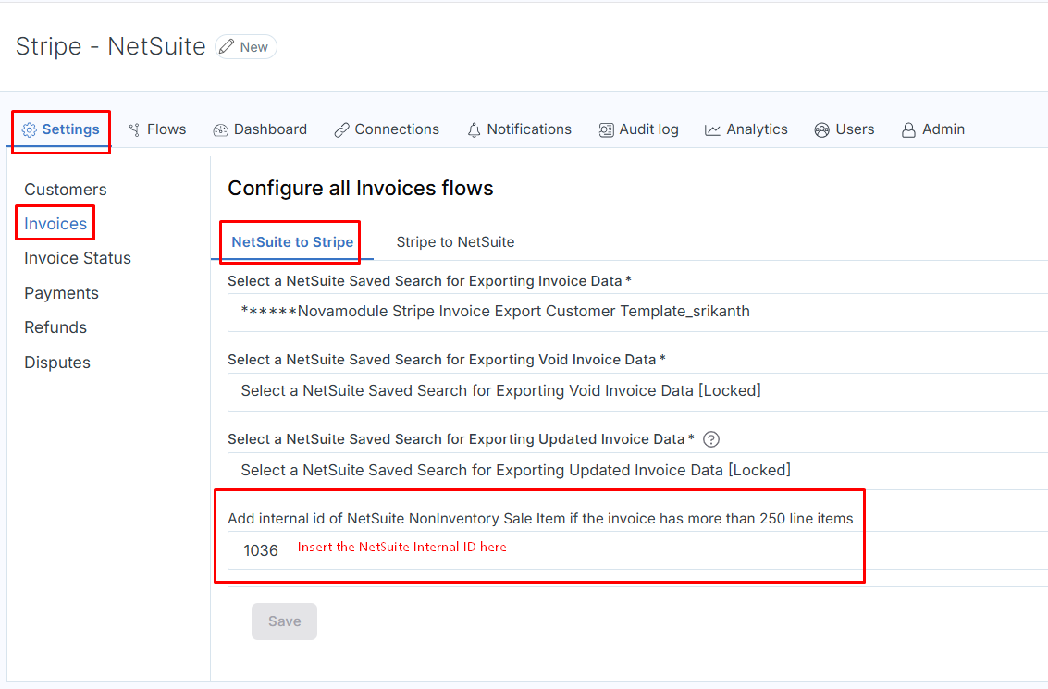Open the Admin tab
This screenshot has height=689, width=1048.
(933, 129)
